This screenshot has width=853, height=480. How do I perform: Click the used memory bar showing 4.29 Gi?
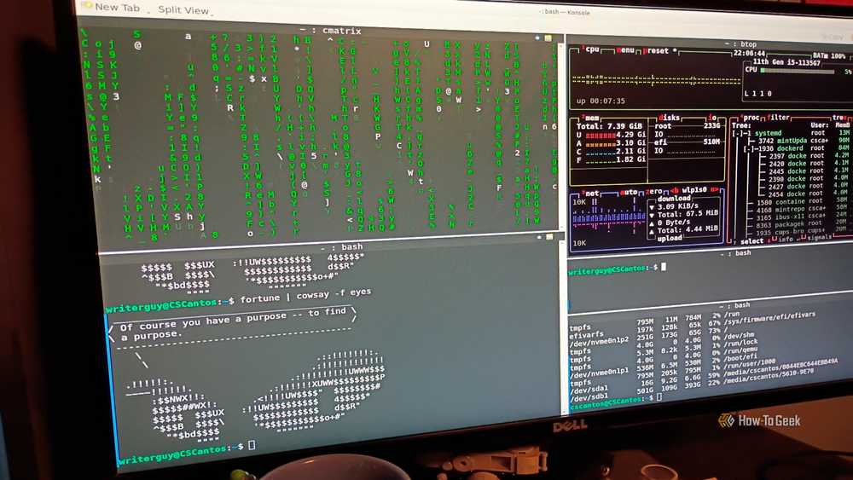600,136
